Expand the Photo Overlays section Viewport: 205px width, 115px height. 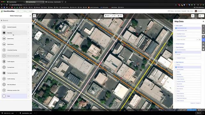pyautogui.click(x=179, y=44)
